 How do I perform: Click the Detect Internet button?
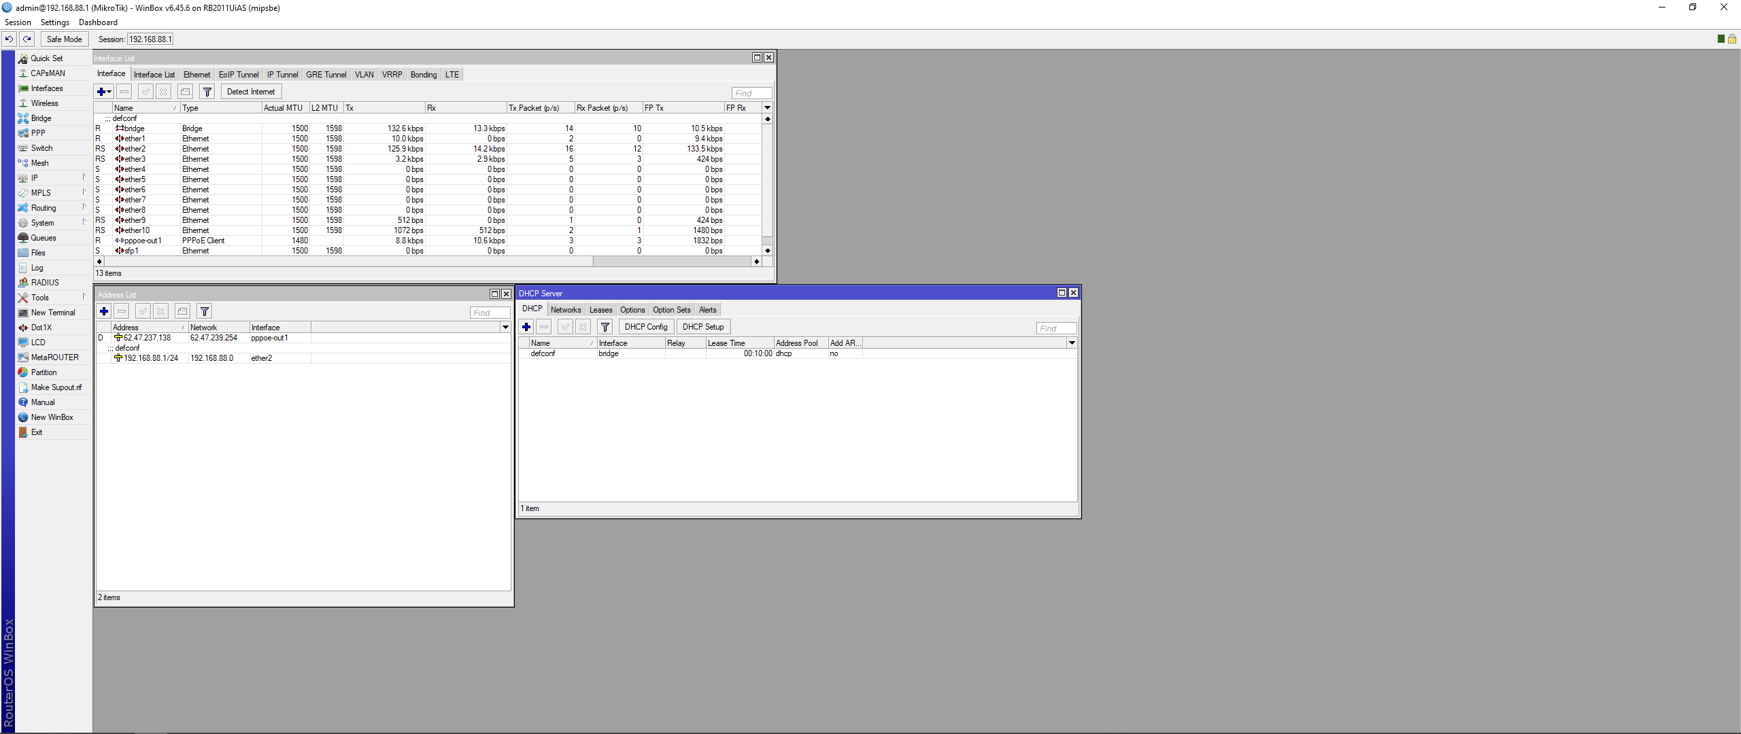pos(251,92)
